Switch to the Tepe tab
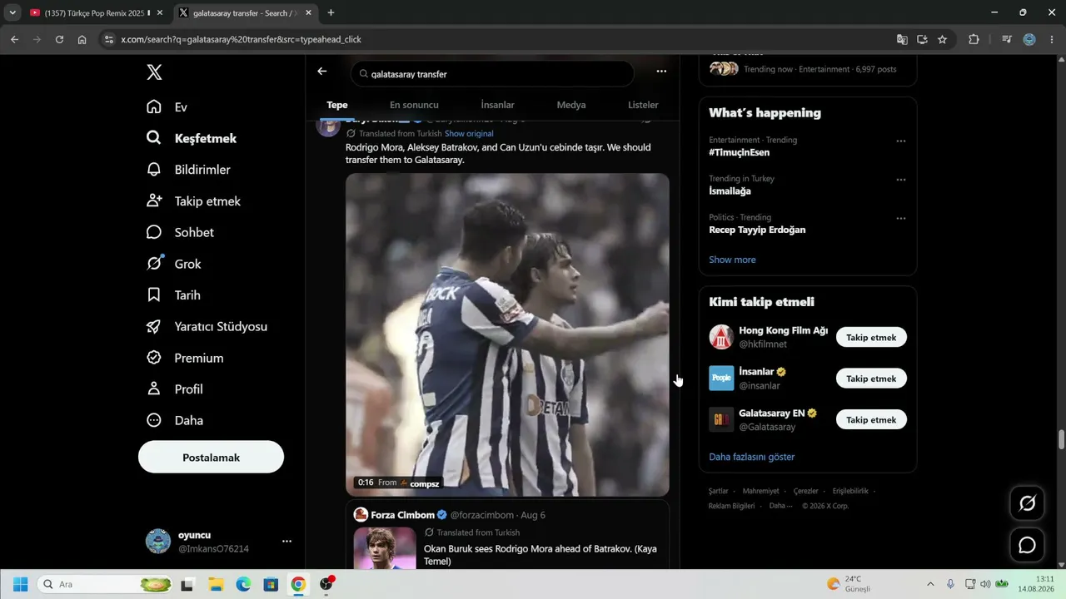The width and height of the screenshot is (1066, 599). point(337,105)
